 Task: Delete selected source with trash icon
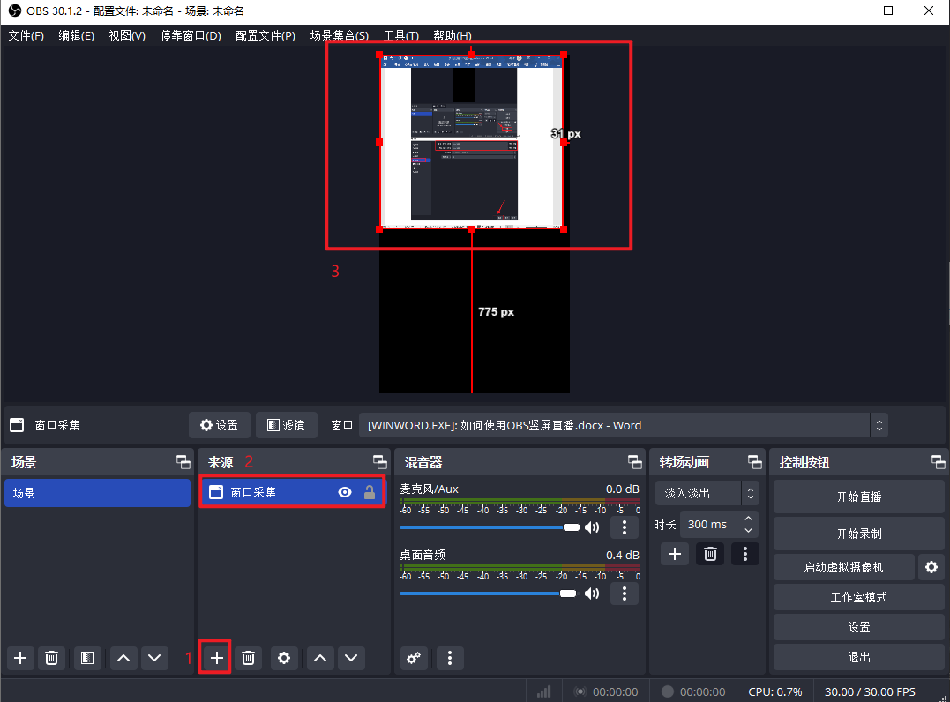point(249,658)
